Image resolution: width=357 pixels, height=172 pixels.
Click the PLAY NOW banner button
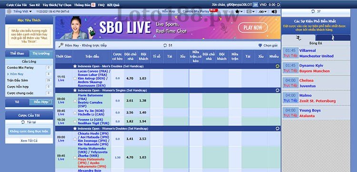pyautogui.click(x=253, y=28)
